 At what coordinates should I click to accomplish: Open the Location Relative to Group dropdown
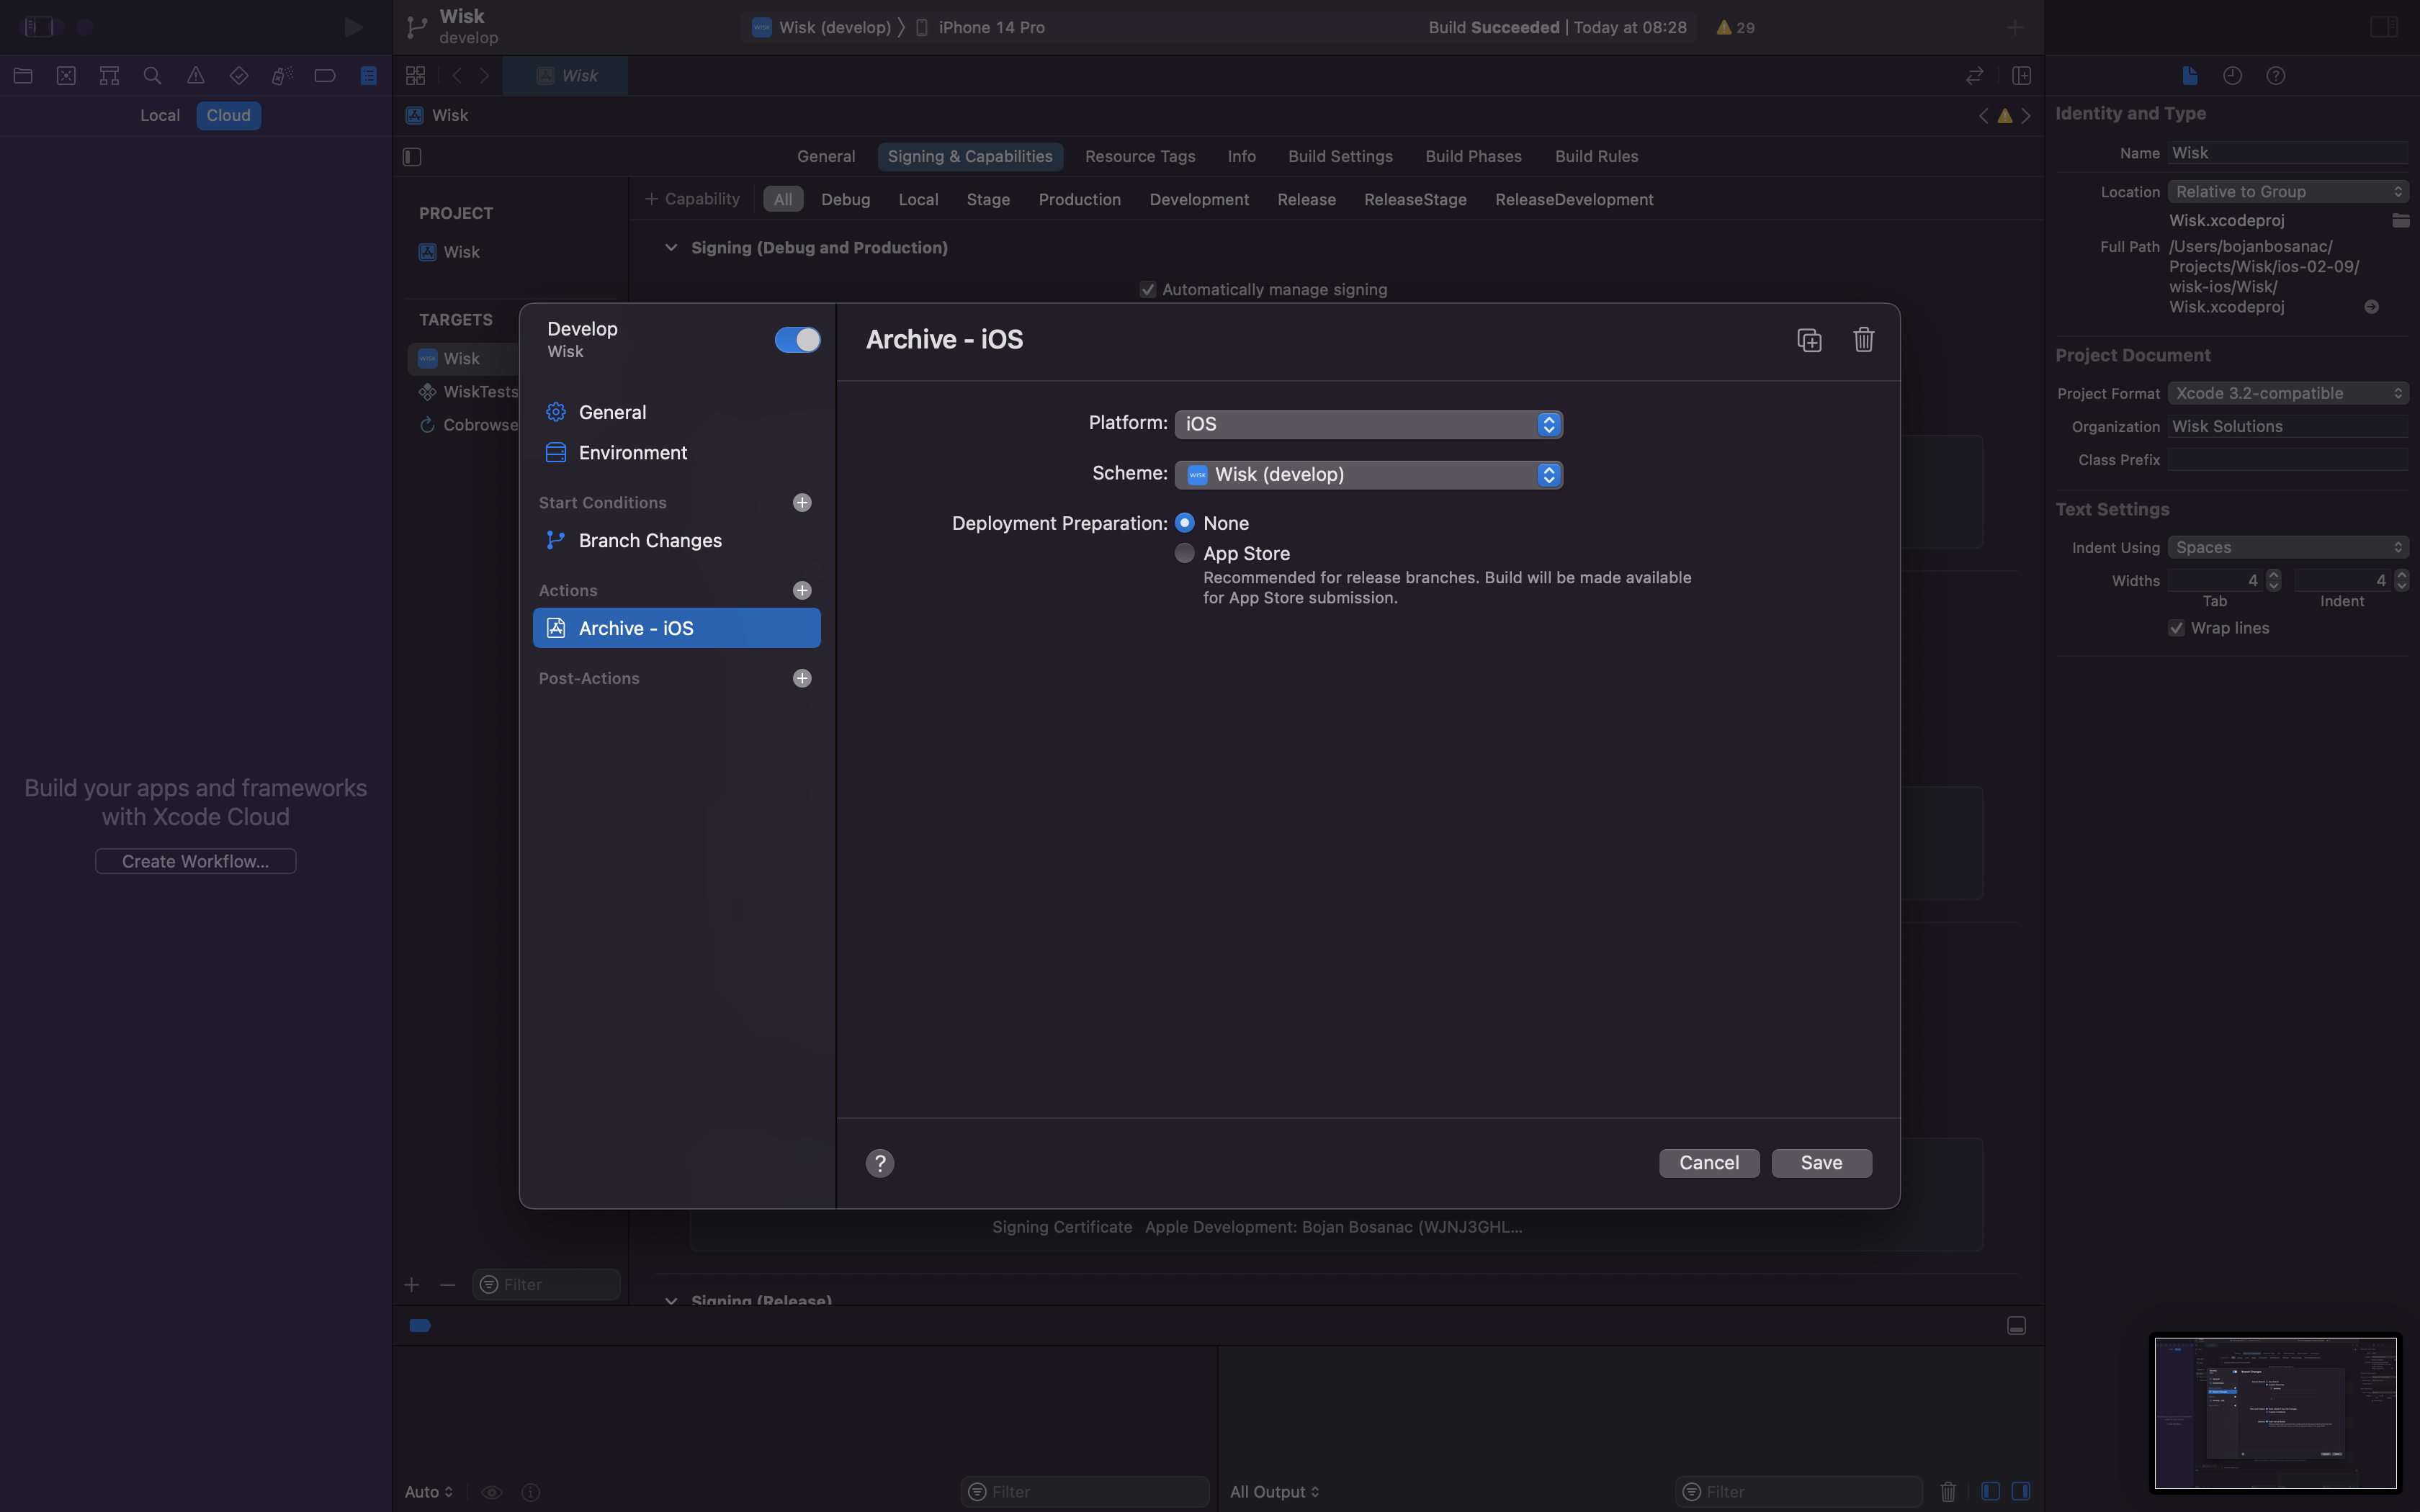tap(2288, 192)
